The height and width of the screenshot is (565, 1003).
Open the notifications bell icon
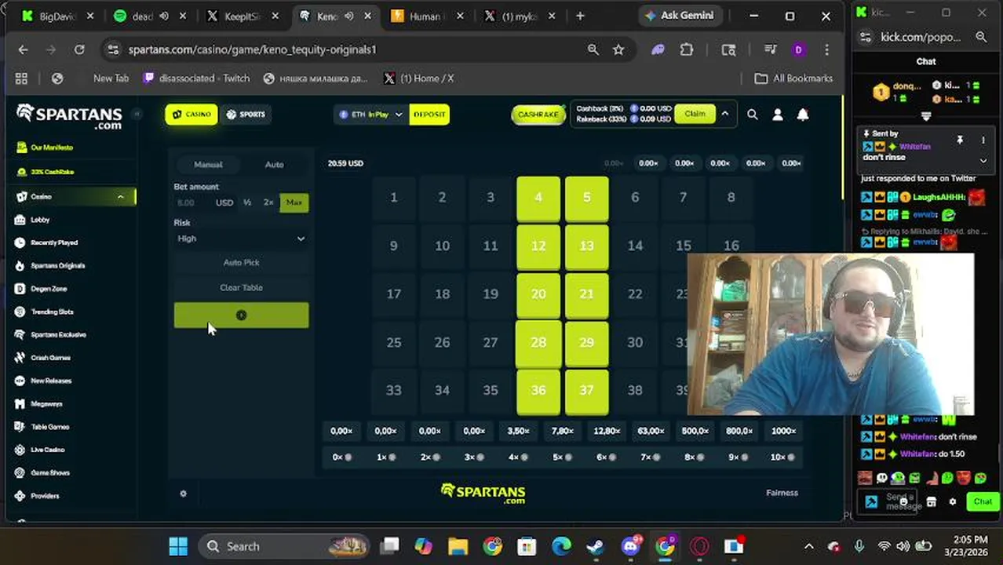(803, 115)
